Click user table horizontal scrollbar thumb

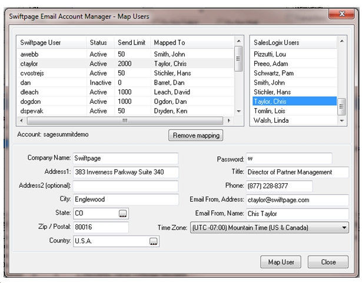125,121
